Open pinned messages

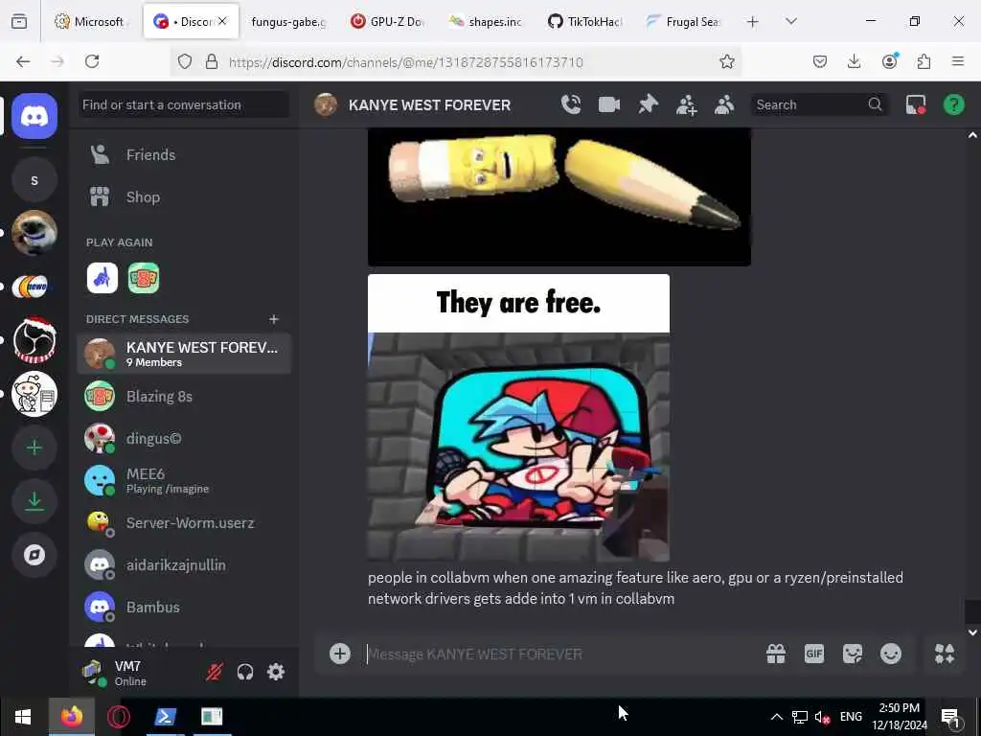coord(648,104)
